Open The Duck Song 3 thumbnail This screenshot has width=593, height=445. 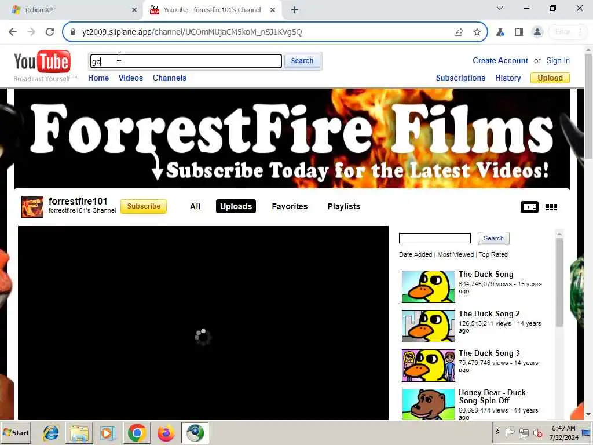click(428, 365)
